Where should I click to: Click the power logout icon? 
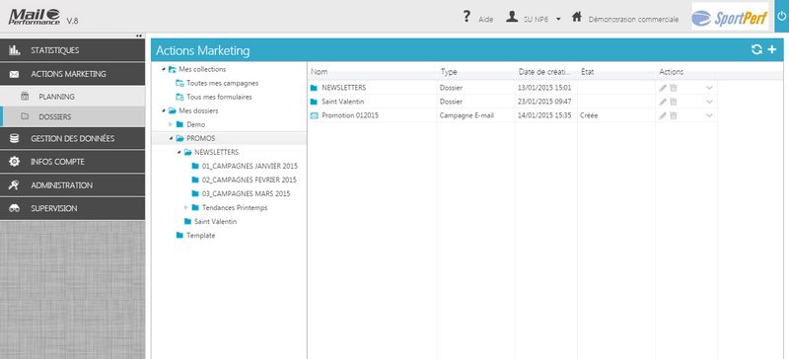click(x=782, y=17)
